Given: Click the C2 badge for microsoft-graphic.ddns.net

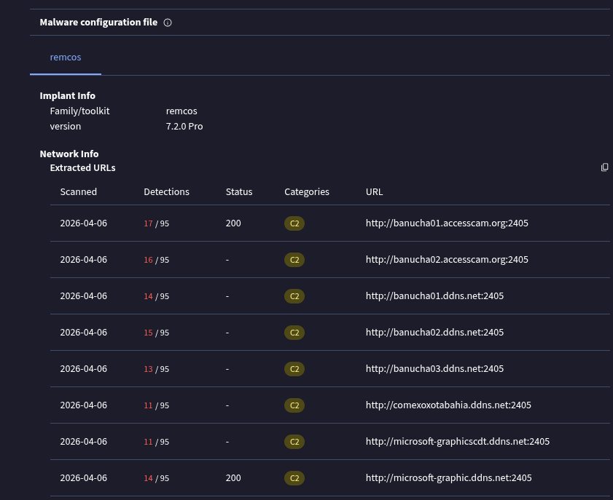Looking at the screenshot, I should tap(294, 477).
